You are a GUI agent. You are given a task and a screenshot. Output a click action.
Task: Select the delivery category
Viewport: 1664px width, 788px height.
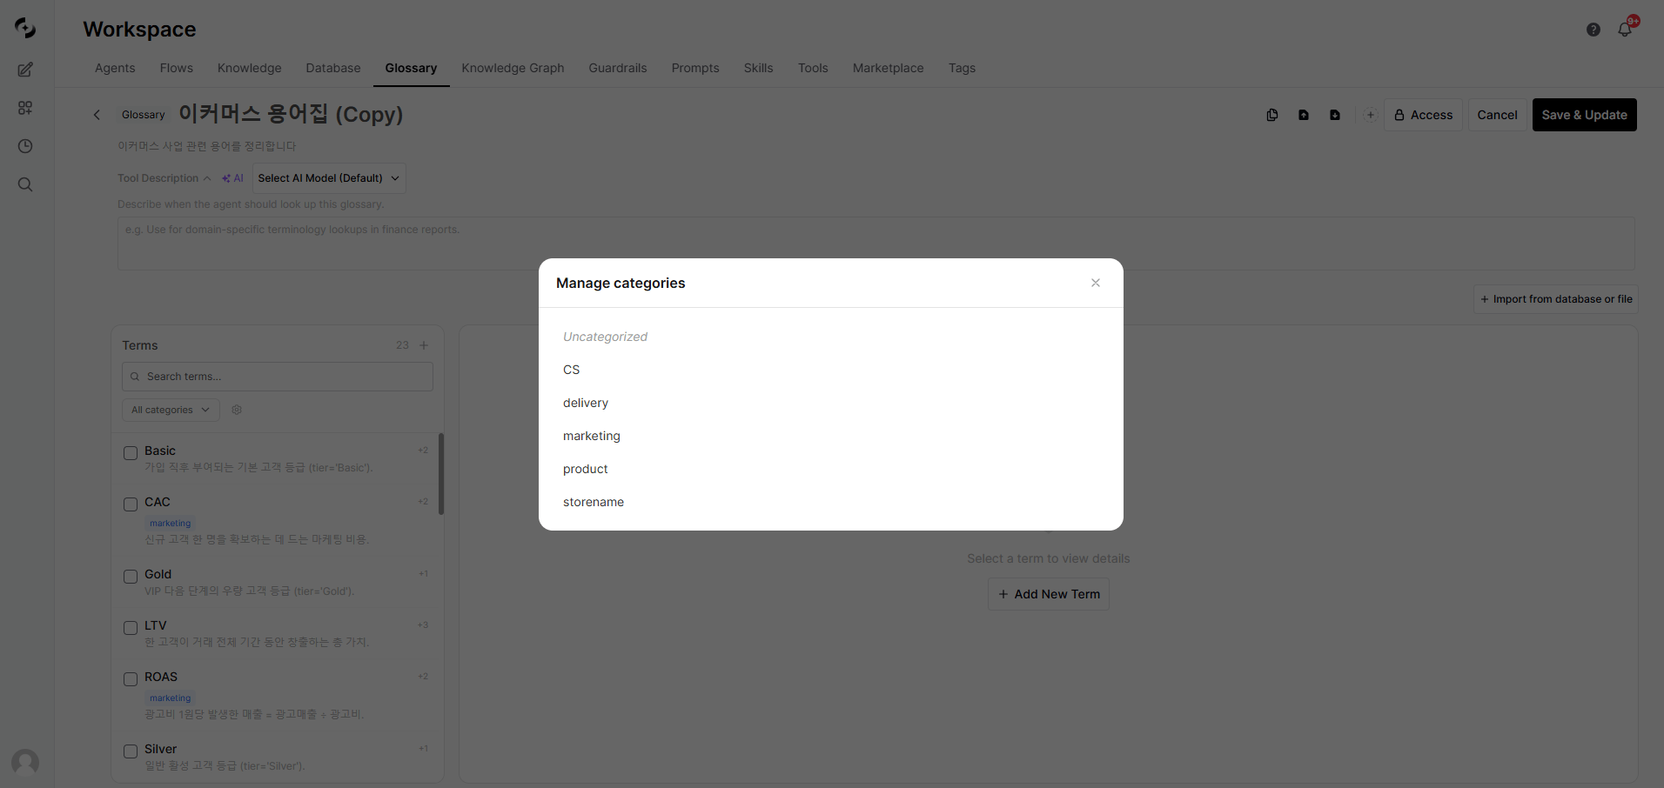click(586, 403)
